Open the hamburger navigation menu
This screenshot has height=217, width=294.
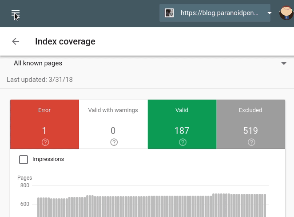click(16, 14)
